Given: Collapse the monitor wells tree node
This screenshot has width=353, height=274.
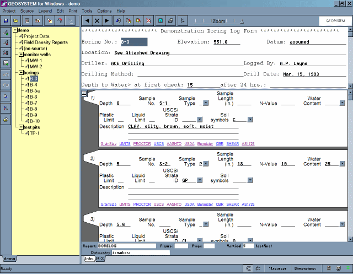Looking at the screenshot, I should click(x=20, y=54).
